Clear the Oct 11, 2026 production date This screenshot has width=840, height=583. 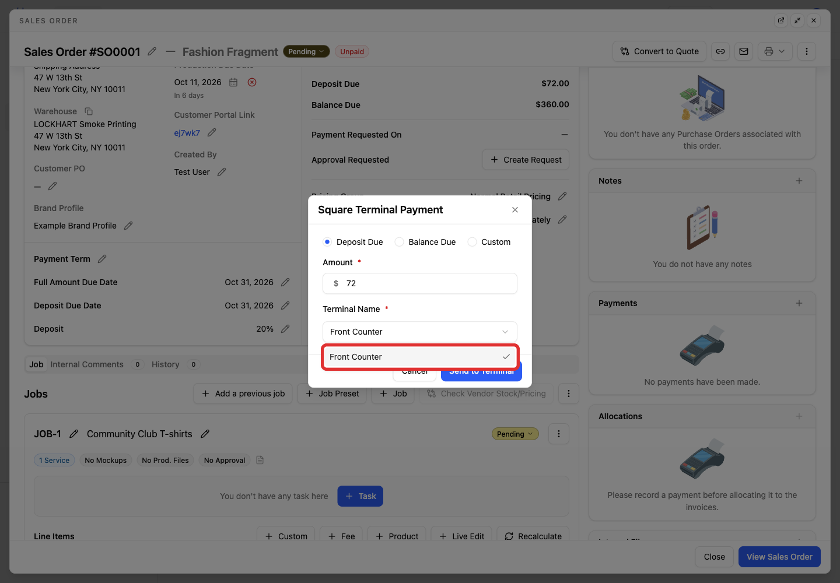[252, 82]
